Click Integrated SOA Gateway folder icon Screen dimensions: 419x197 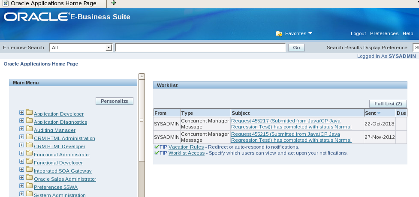click(29, 169)
